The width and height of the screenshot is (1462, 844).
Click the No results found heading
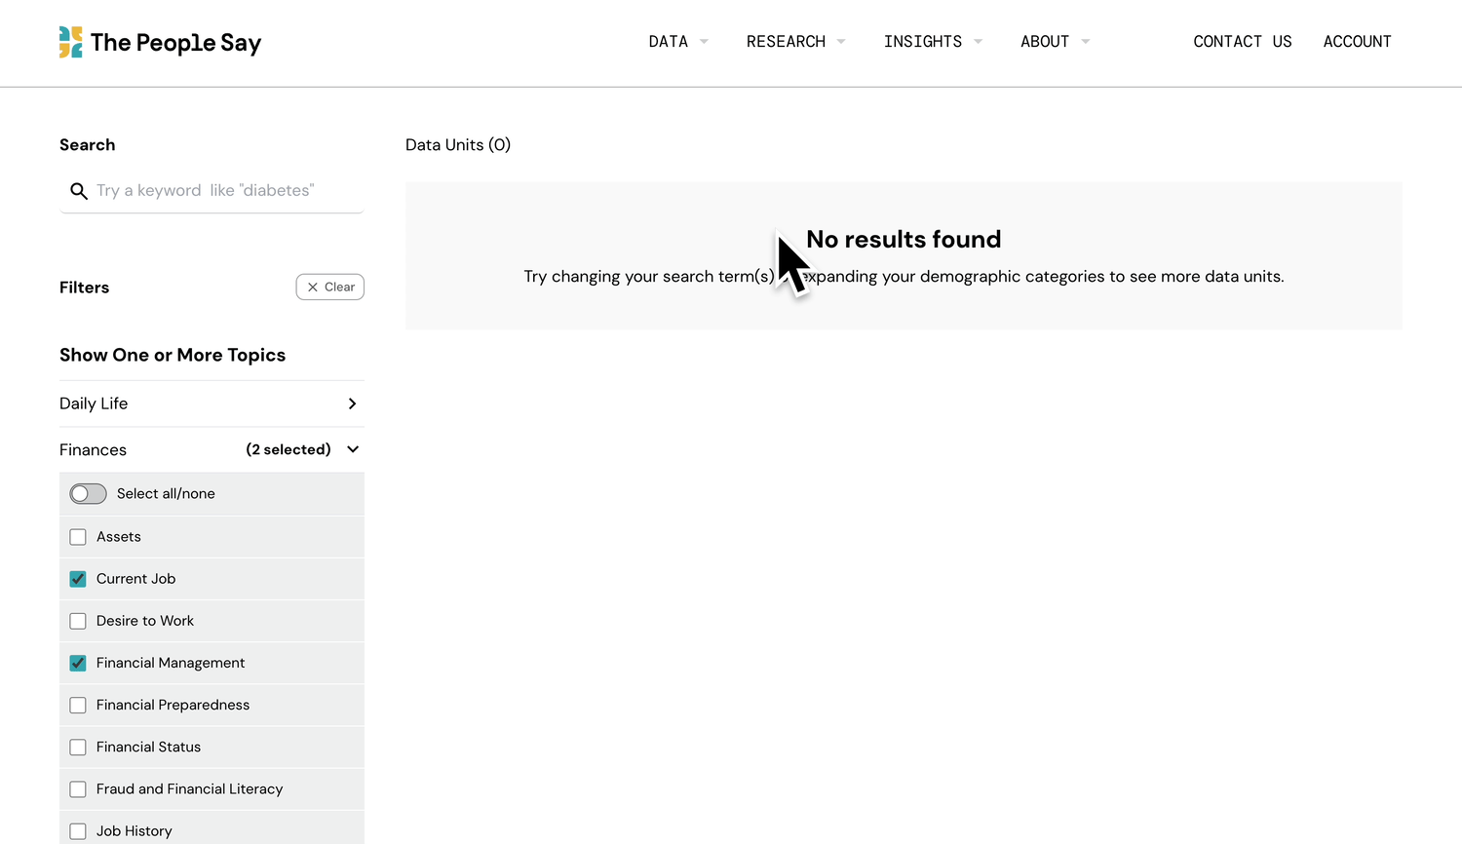904,239
